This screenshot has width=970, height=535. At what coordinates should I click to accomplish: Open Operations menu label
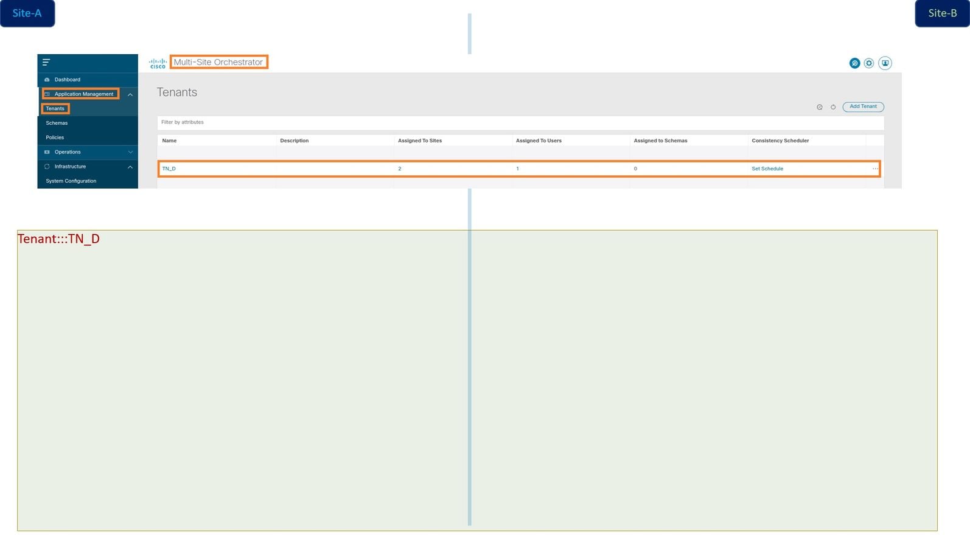coord(68,152)
